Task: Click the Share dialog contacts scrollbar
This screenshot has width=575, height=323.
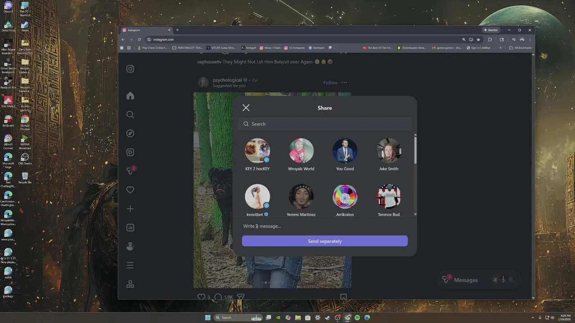Action: 415,150
